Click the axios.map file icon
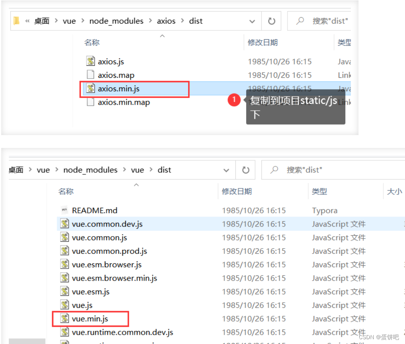The height and width of the screenshot is (344, 405). coord(91,75)
